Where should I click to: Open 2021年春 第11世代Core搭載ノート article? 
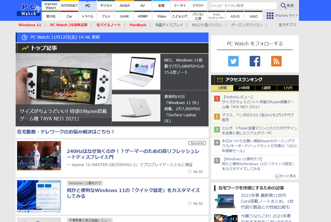[x=267, y=201]
